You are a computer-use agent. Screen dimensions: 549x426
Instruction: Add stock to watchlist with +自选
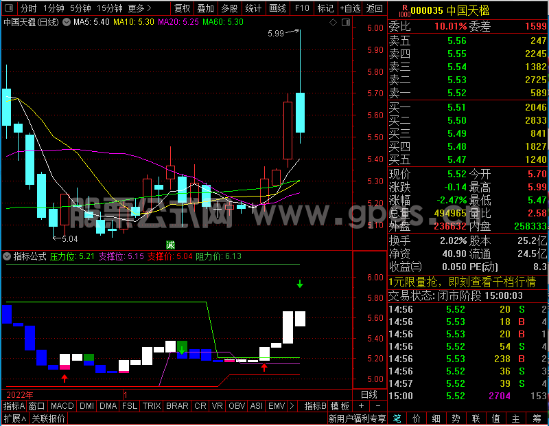point(350,8)
